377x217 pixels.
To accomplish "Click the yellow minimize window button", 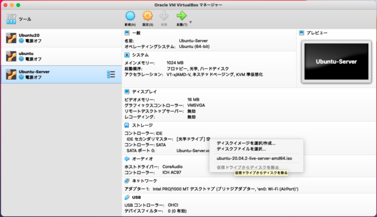I will [12, 5].
